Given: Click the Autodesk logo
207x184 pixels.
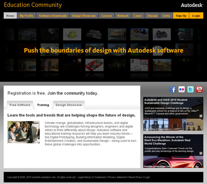Looking at the screenshot, I should (x=192, y=5).
